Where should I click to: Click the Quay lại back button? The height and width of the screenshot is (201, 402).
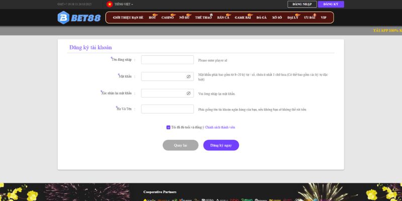click(180, 145)
